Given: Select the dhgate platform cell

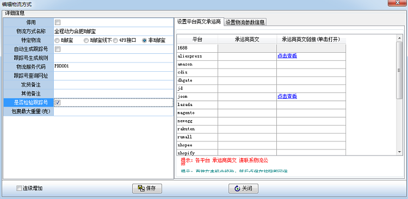Looking at the screenshot, I should click(197, 80).
